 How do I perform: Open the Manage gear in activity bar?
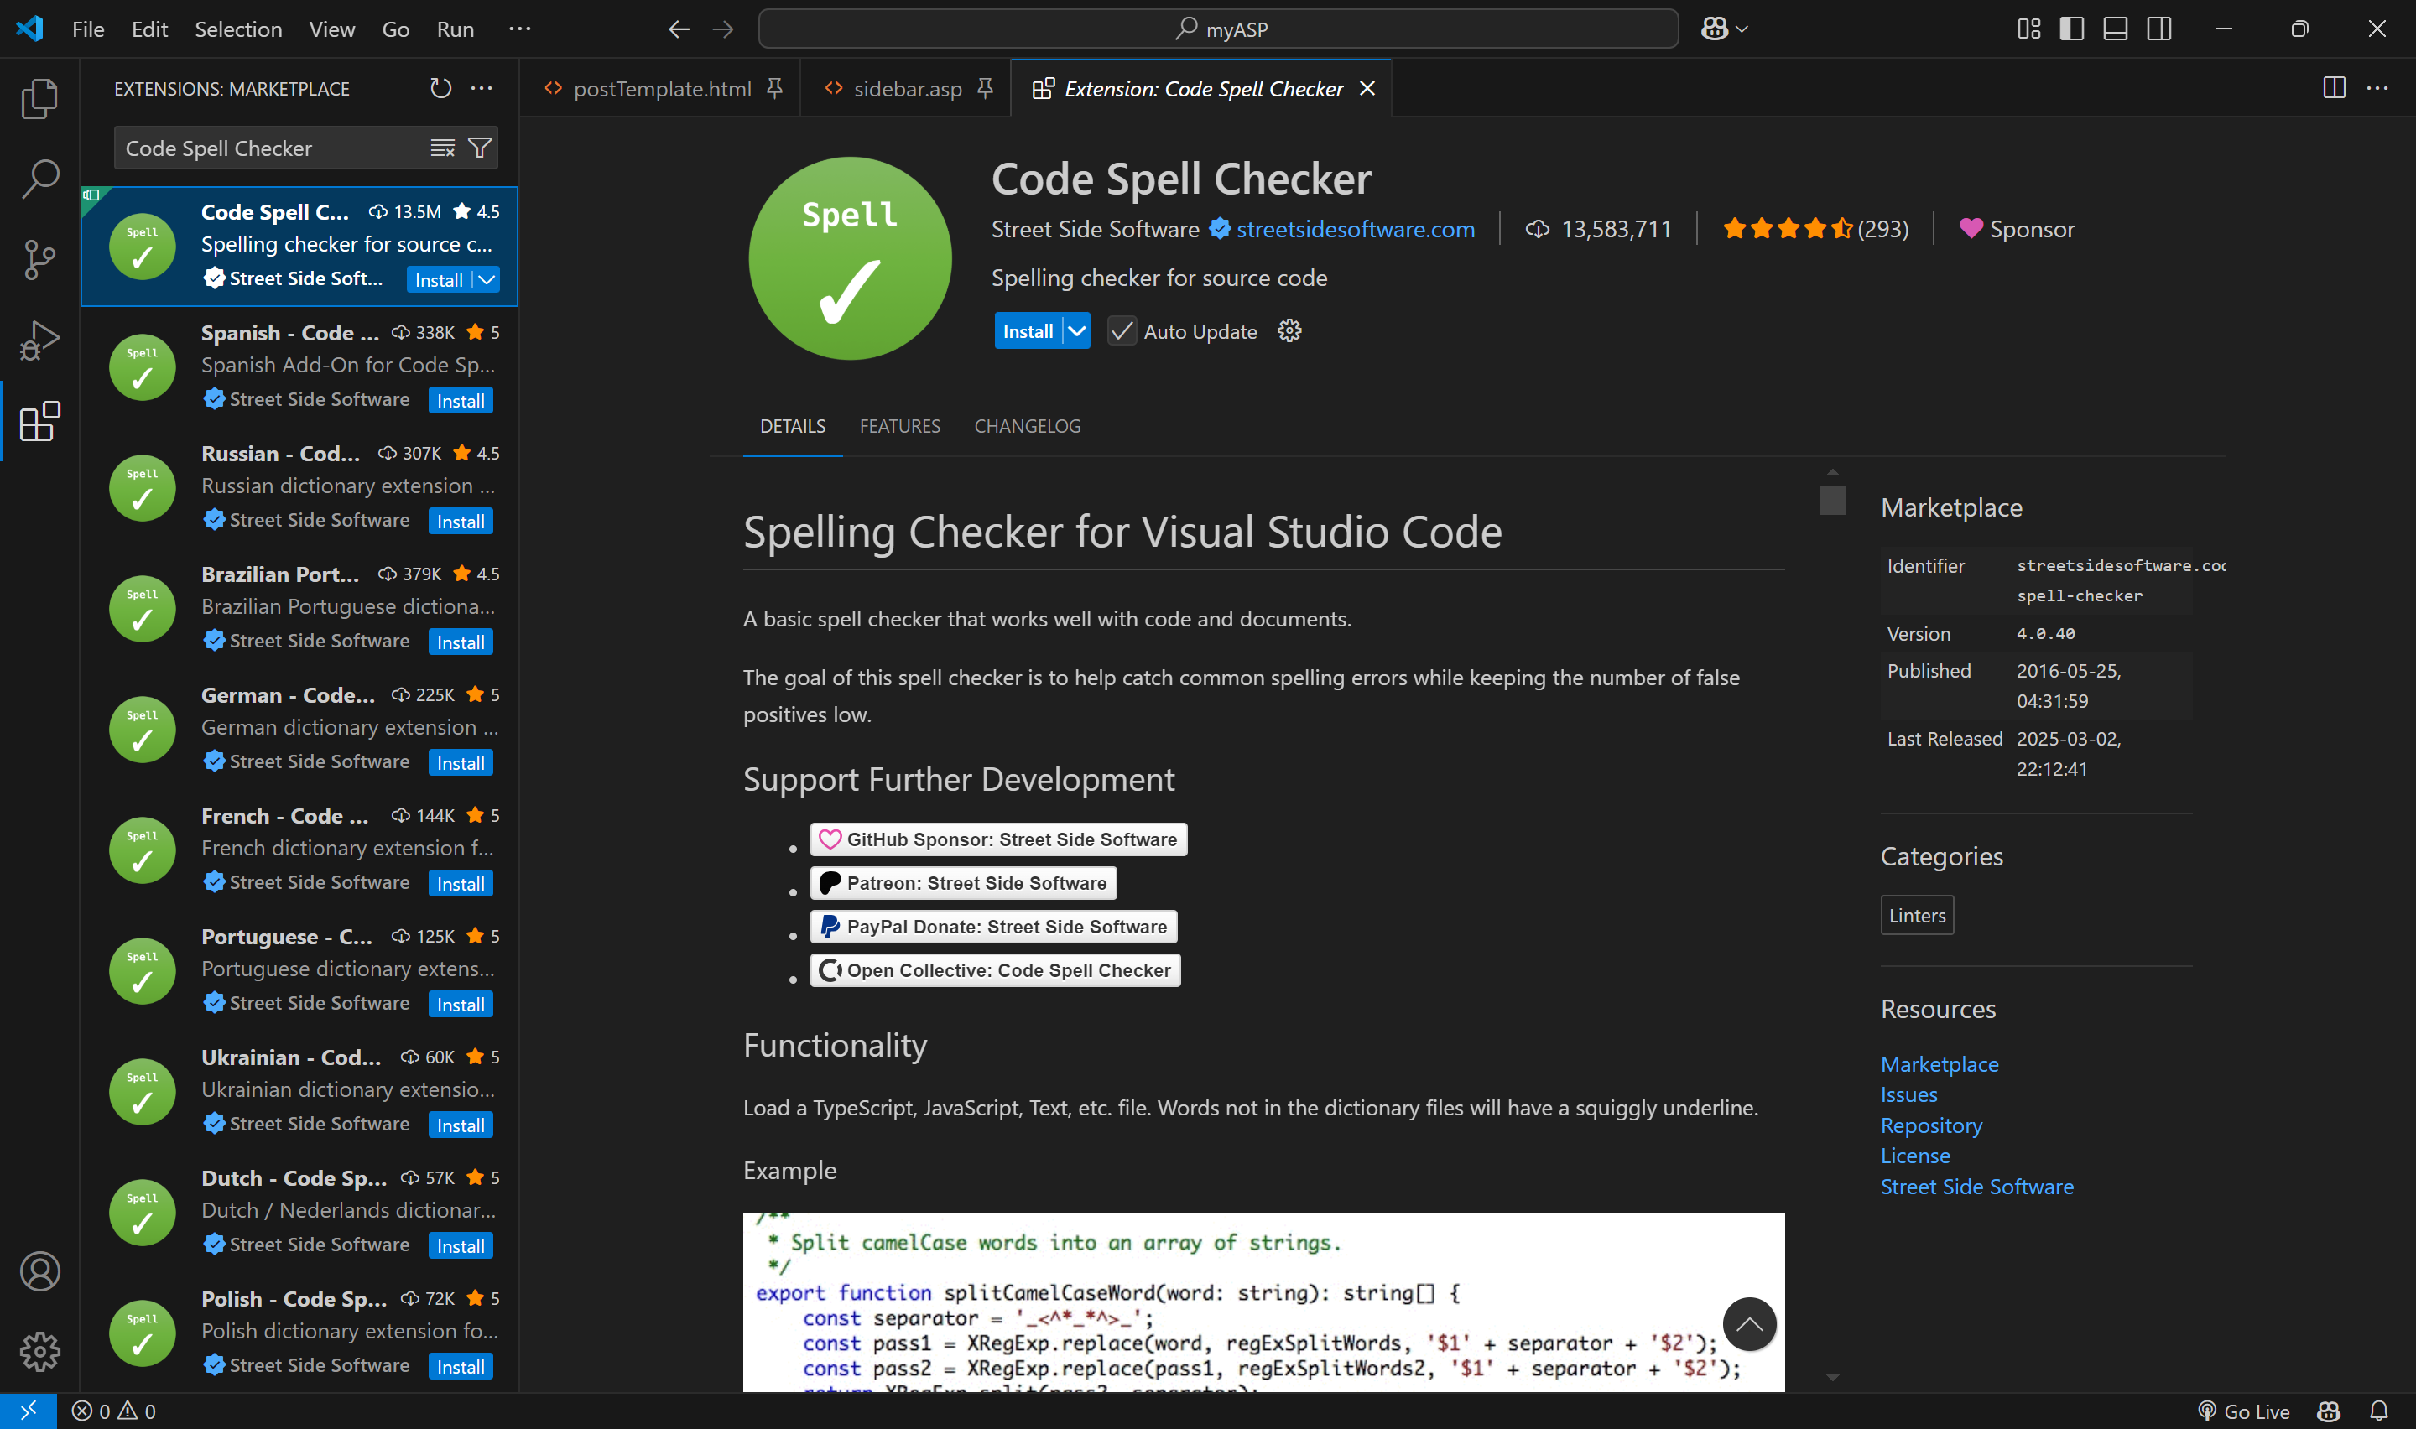coord(39,1351)
